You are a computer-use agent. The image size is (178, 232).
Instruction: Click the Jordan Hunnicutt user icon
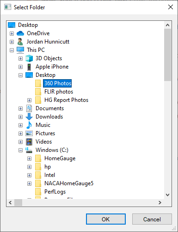coord(20,42)
